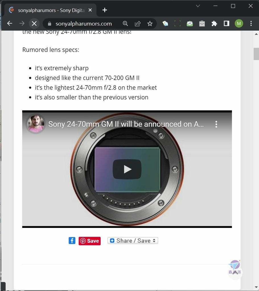Image resolution: width=259 pixels, height=291 pixels.
Task: Click the vertical scrollbar thumb
Action: click(x=256, y=54)
